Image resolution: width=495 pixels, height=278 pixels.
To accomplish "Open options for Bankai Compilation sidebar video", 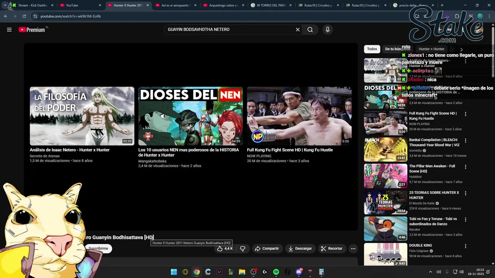I will coord(466,141).
